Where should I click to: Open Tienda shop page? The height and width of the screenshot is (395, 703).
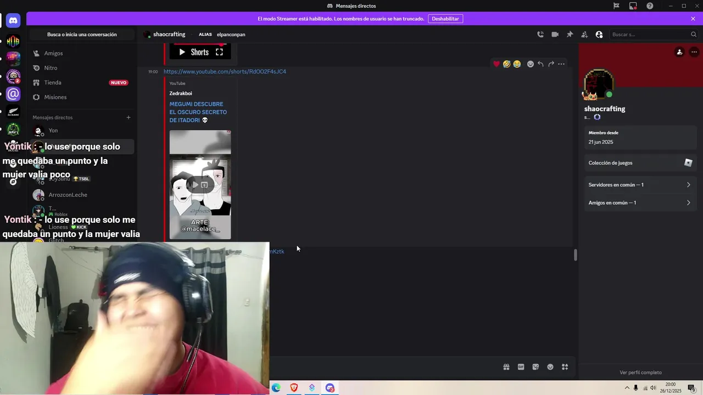tap(81, 83)
